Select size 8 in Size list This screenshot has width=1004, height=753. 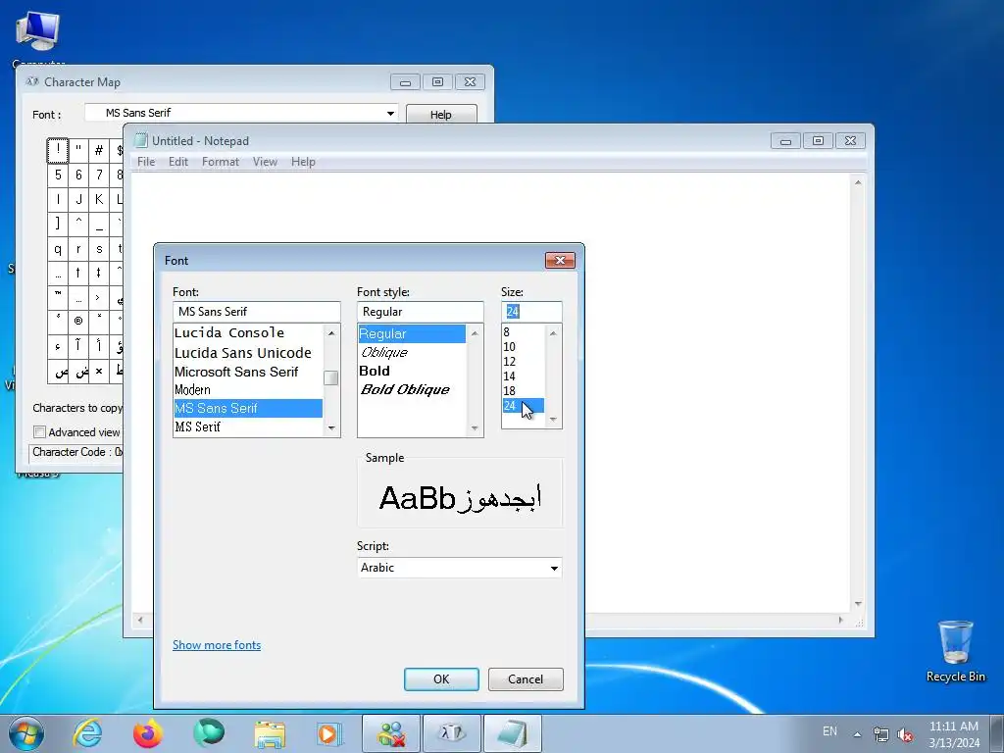pos(524,332)
